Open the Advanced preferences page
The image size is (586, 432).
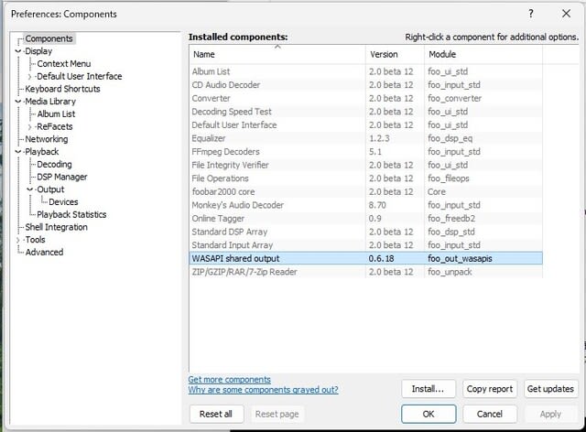[x=44, y=253]
